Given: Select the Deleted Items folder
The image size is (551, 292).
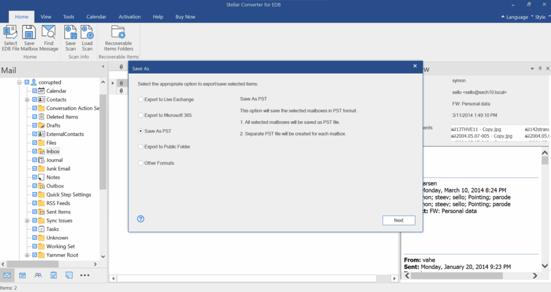Looking at the screenshot, I should (x=62, y=117).
